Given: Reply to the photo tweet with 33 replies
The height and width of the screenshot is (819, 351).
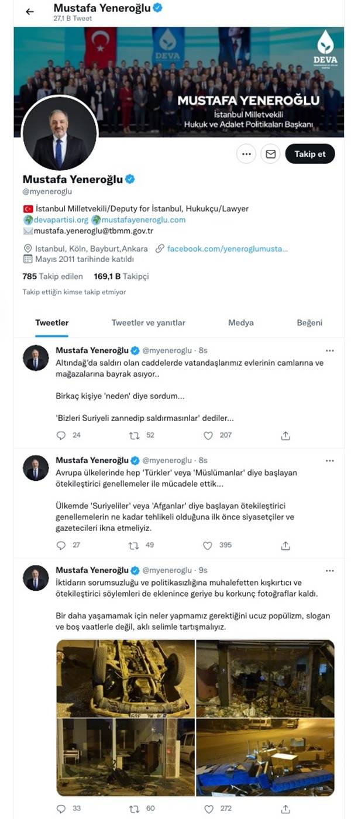Looking at the screenshot, I should click(x=61, y=809).
